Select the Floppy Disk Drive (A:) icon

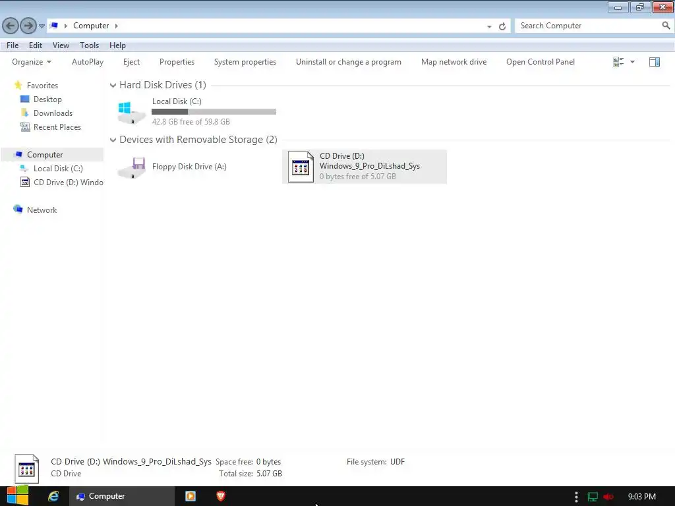pos(132,167)
